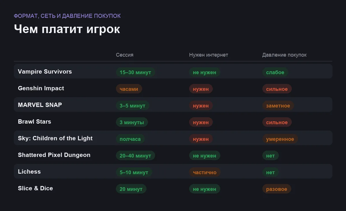Viewport: 346px width, 211px height.
Task: Click the 'Сессия' column header
Action: pos(125,55)
